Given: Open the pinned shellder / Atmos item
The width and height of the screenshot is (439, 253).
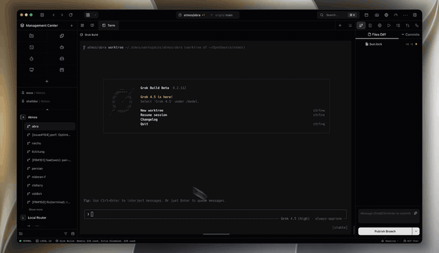Looking at the screenshot, I should [x=36, y=101].
